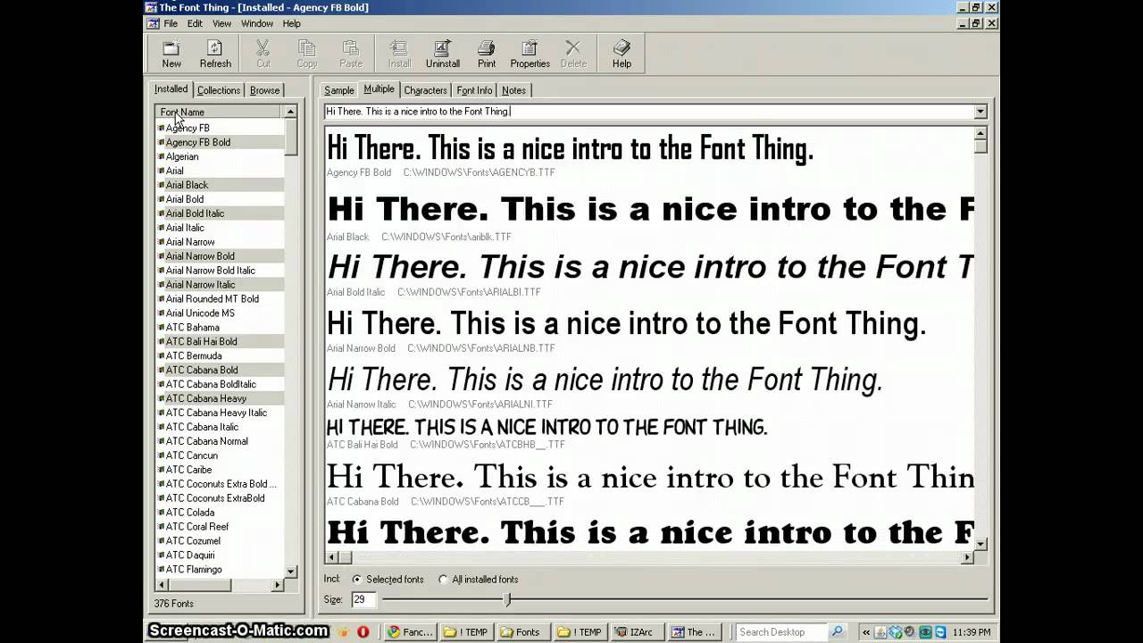Switch to the Characters tab
Viewport: 1143px width, 643px height.
[x=425, y=90]
